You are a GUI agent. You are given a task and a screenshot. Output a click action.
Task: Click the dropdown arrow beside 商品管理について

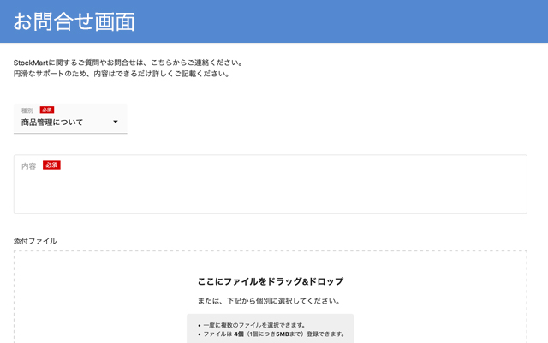click(116, 123)
